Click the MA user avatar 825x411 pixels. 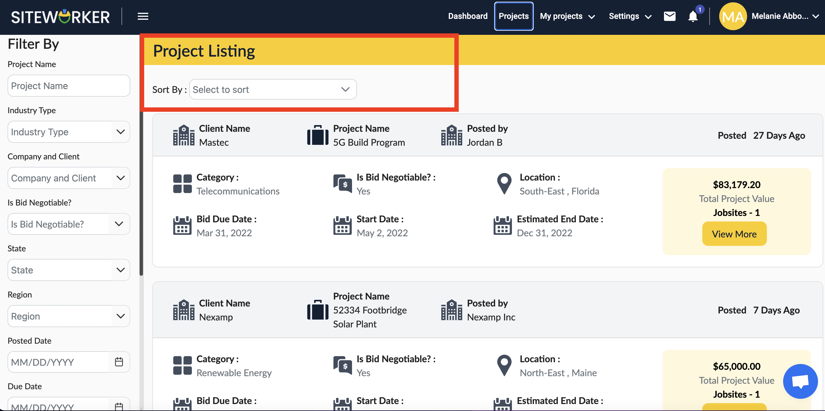click(733, 16)
